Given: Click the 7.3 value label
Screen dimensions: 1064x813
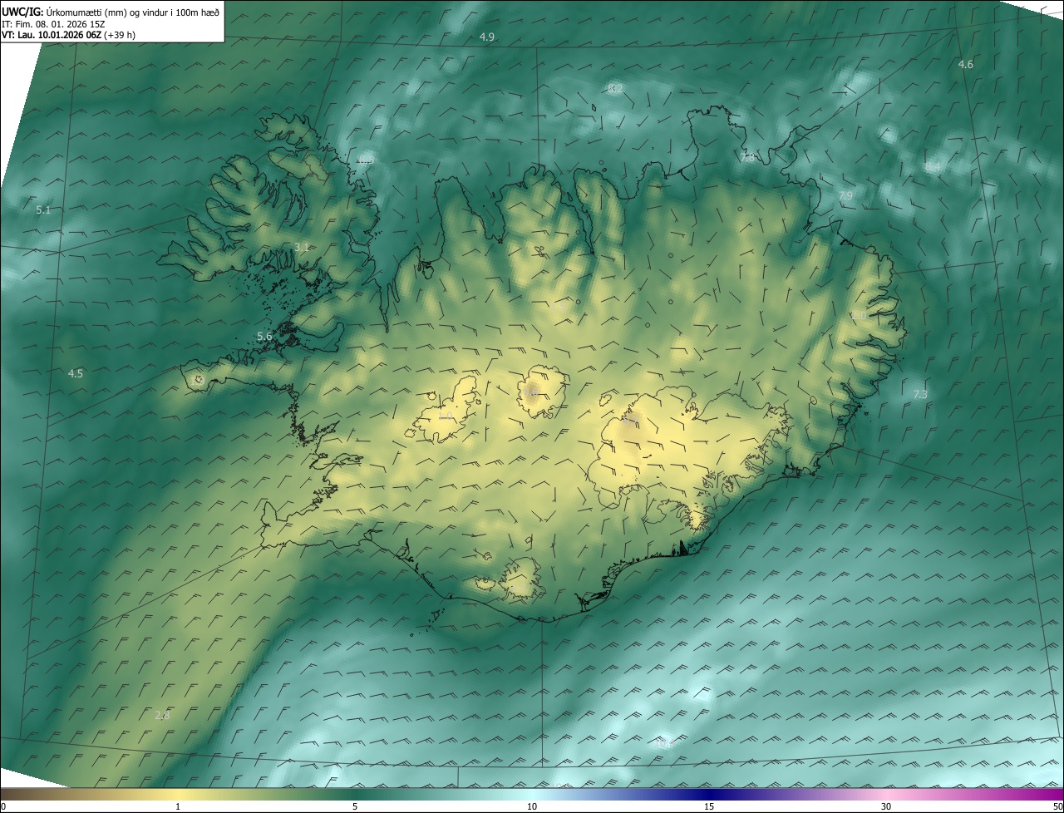Looking at the screenshot, I should pyautogui.click(x=920, y=394).
